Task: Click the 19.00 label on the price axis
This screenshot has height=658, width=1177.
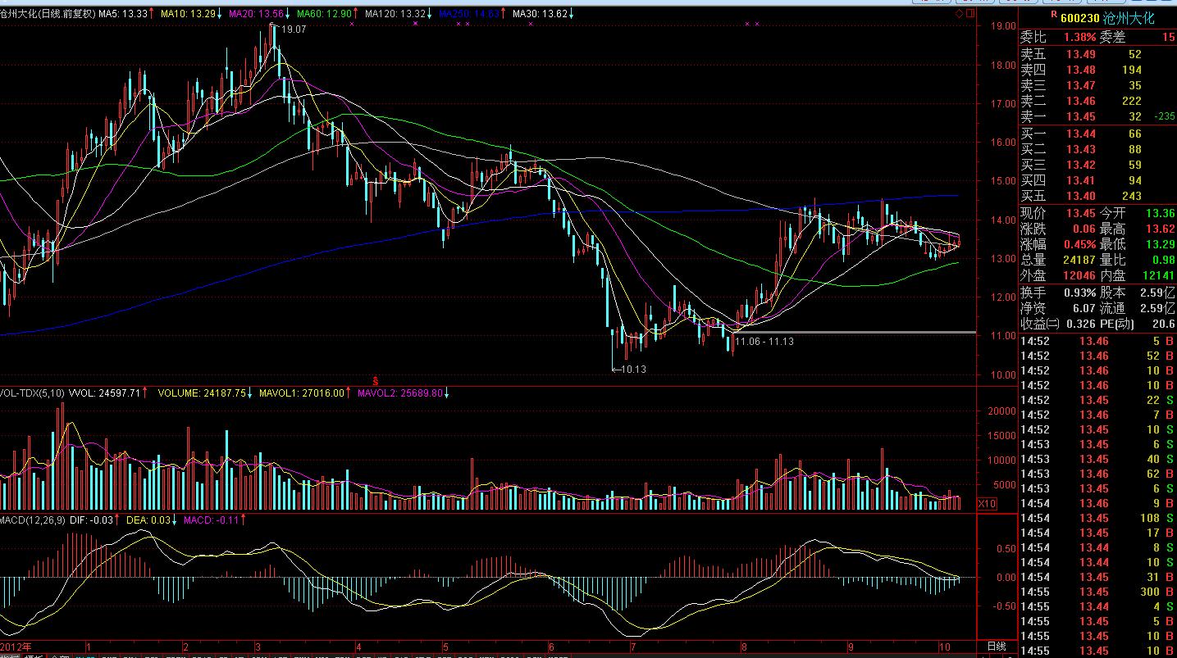Action: pos(1004,26)
